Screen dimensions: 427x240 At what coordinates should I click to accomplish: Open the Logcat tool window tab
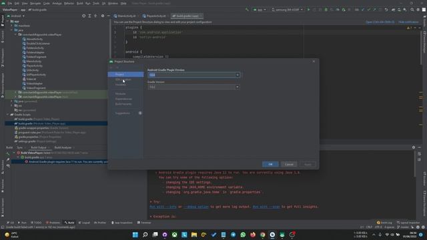tap(84, 223)
